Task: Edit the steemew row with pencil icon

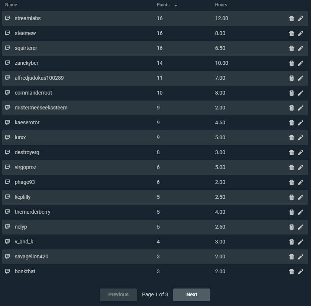Action: pyautogui.click(x=301, y=34)
